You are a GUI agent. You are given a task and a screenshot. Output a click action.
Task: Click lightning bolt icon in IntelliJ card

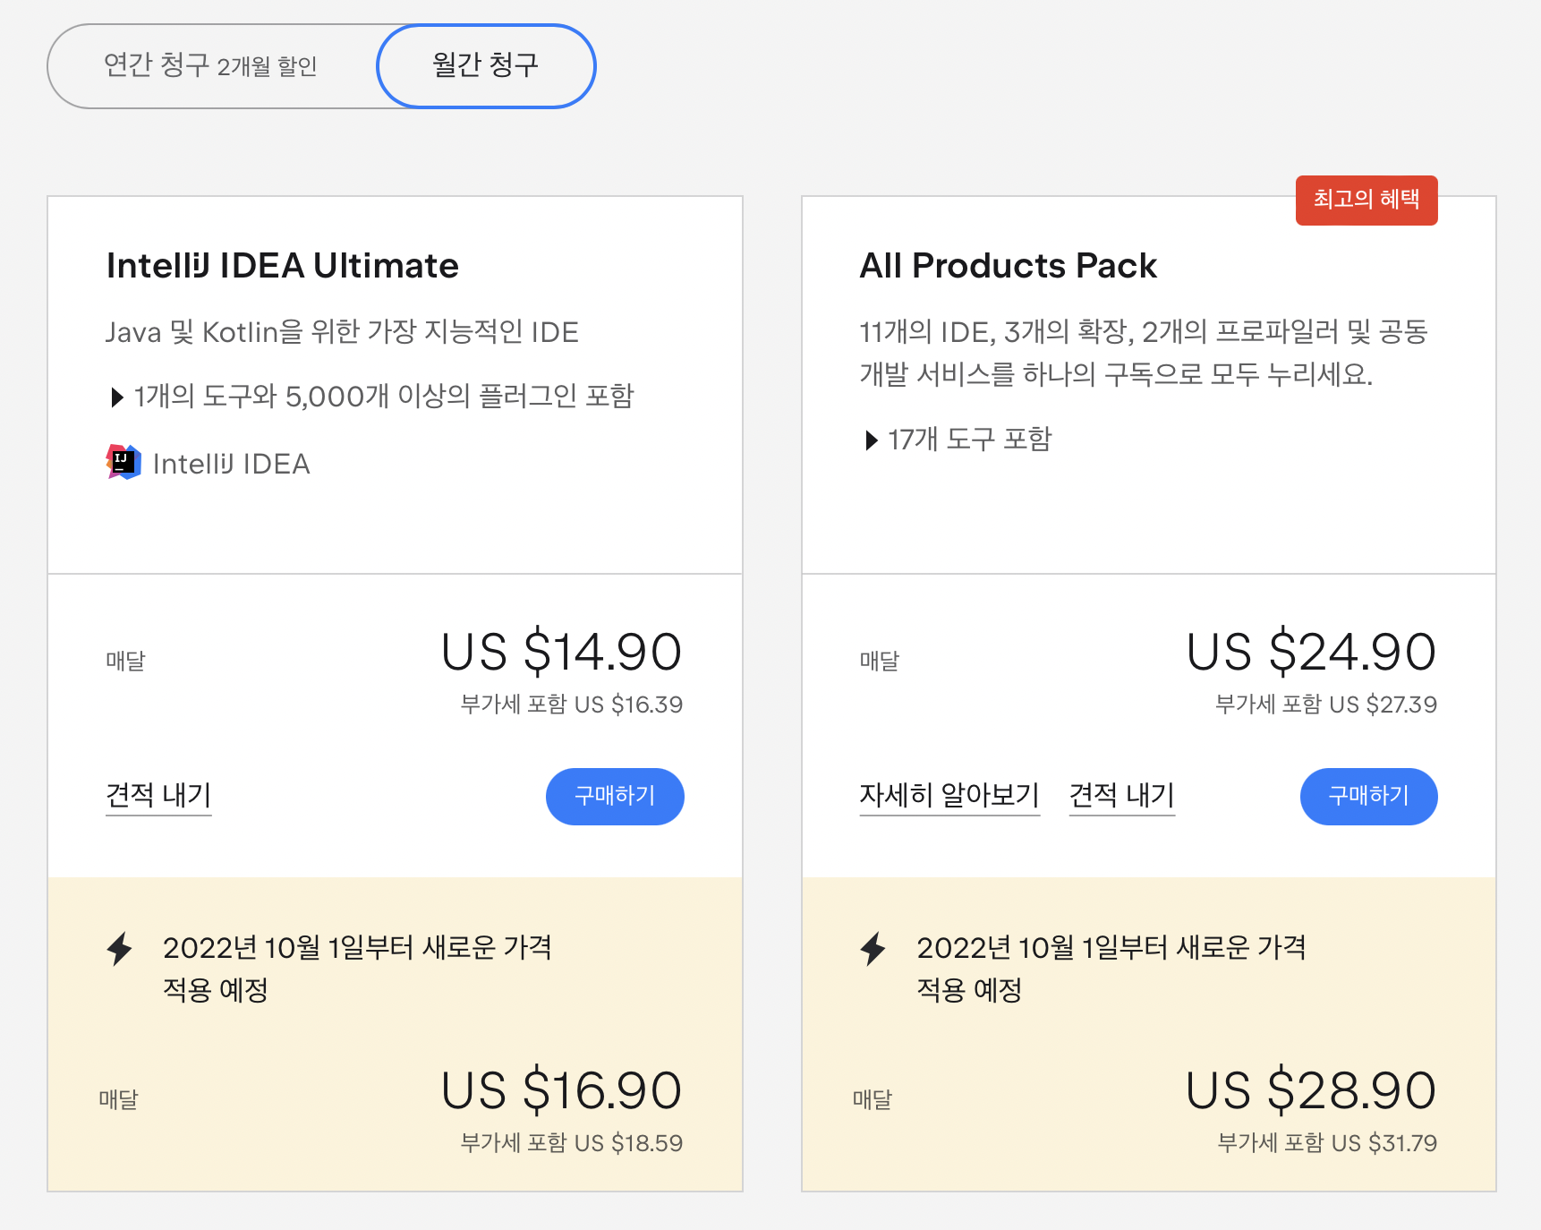(x=120, y=949)
